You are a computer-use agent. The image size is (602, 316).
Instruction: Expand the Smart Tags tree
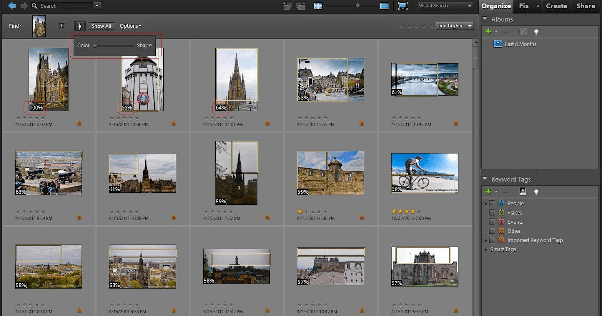(486, 249)
